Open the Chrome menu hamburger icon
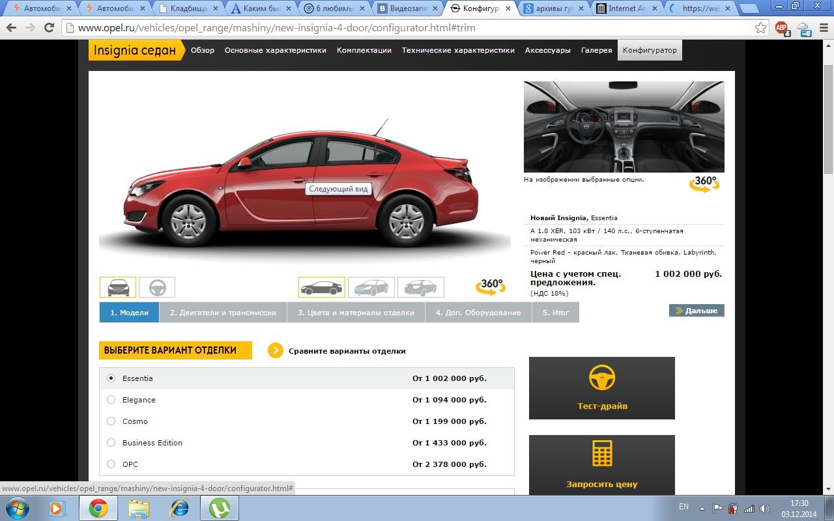Screen dimensions: 834x521 823,28
